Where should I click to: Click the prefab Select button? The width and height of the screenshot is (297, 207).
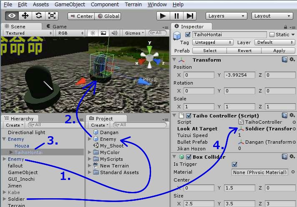pyautogui.click(x=210, y=51)
